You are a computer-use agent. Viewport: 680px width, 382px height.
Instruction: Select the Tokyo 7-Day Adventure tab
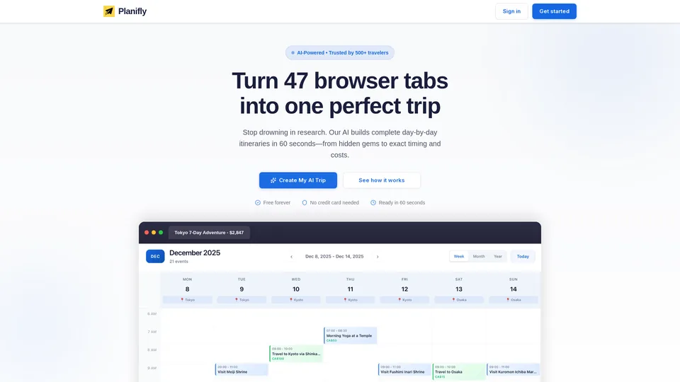[x=209, y=233]
